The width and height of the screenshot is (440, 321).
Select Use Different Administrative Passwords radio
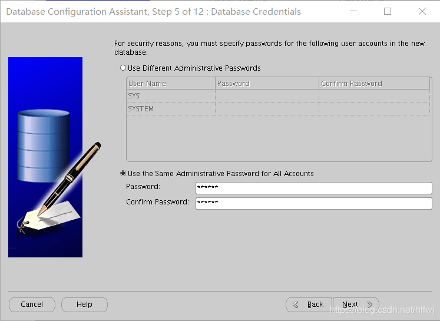click(x=123, y=68)
